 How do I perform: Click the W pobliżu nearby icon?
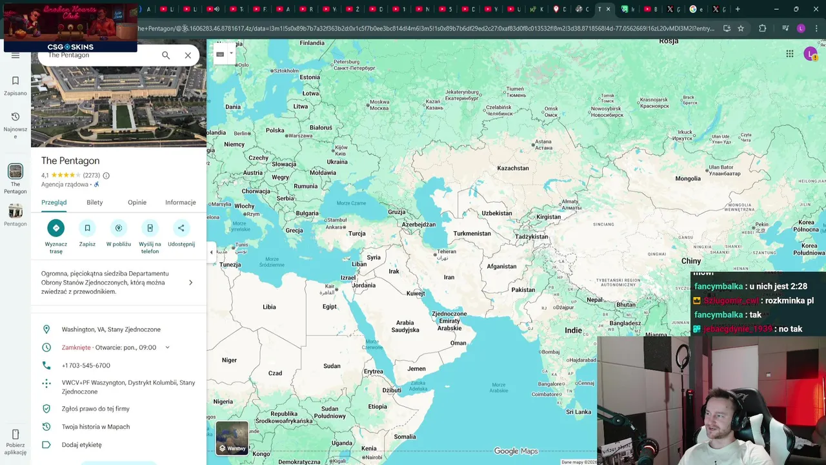[x=119, y=228]
